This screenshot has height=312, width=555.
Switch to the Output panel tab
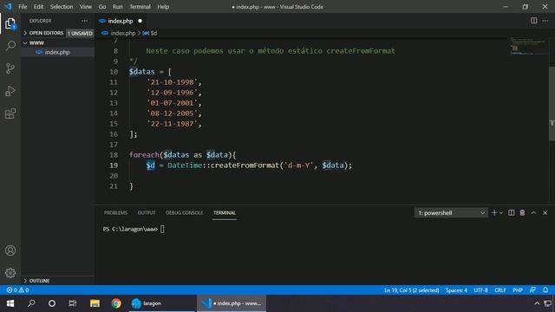[x=147, y=212]
